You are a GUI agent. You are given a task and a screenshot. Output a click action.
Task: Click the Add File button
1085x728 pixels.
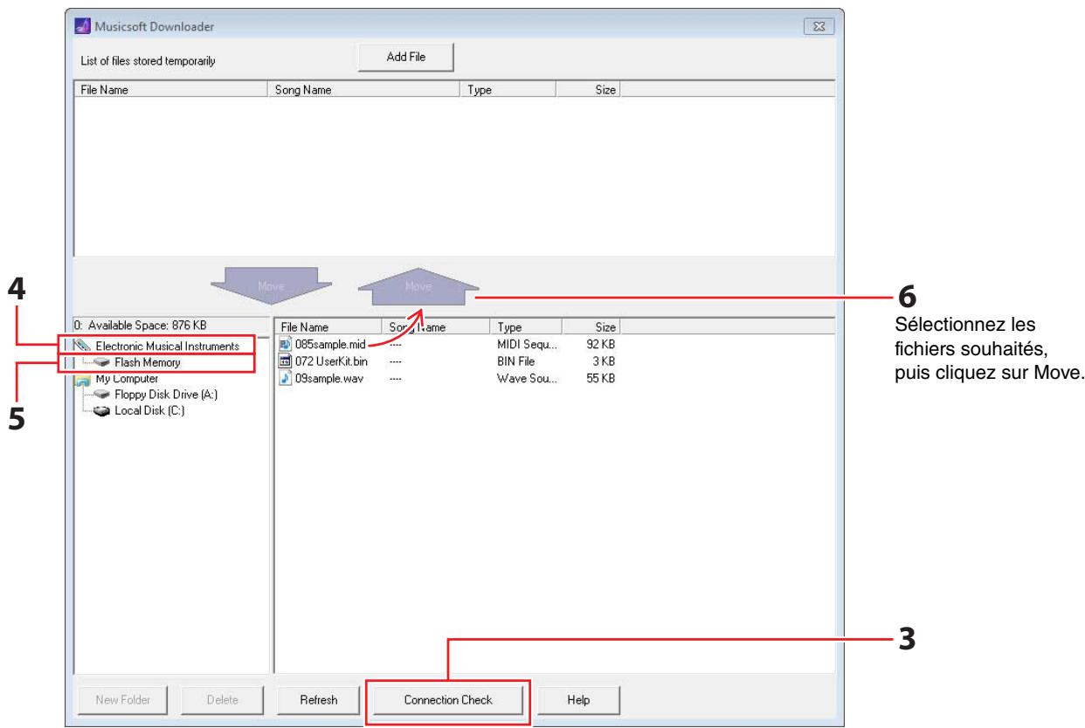(405, 57)
